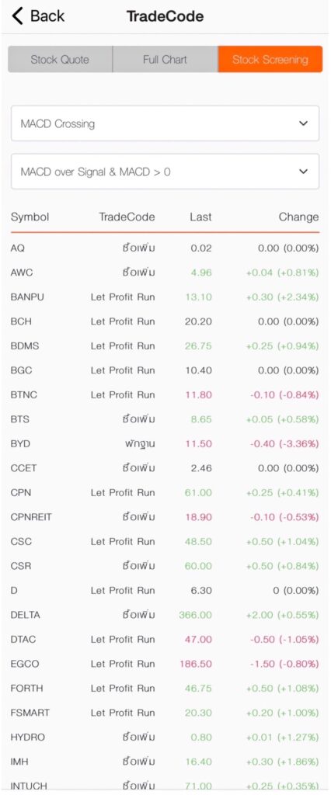Viewport: 331px width, 795px height.
Task: Expand MACD over Signal & MACD > 0 dropdown
Action: pos(165,172)
